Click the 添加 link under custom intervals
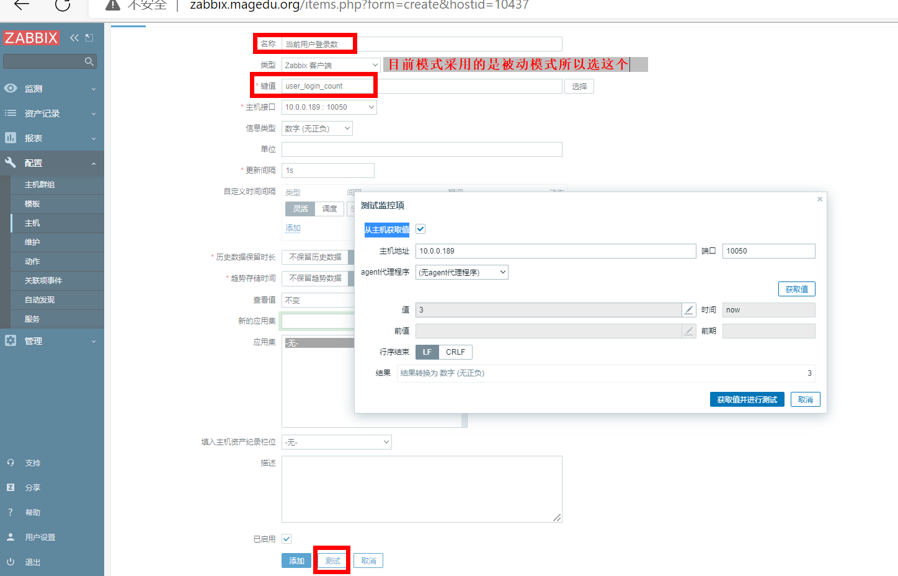Image resolution: width=898 pixels, height=576 pixels. pos(293,228)
